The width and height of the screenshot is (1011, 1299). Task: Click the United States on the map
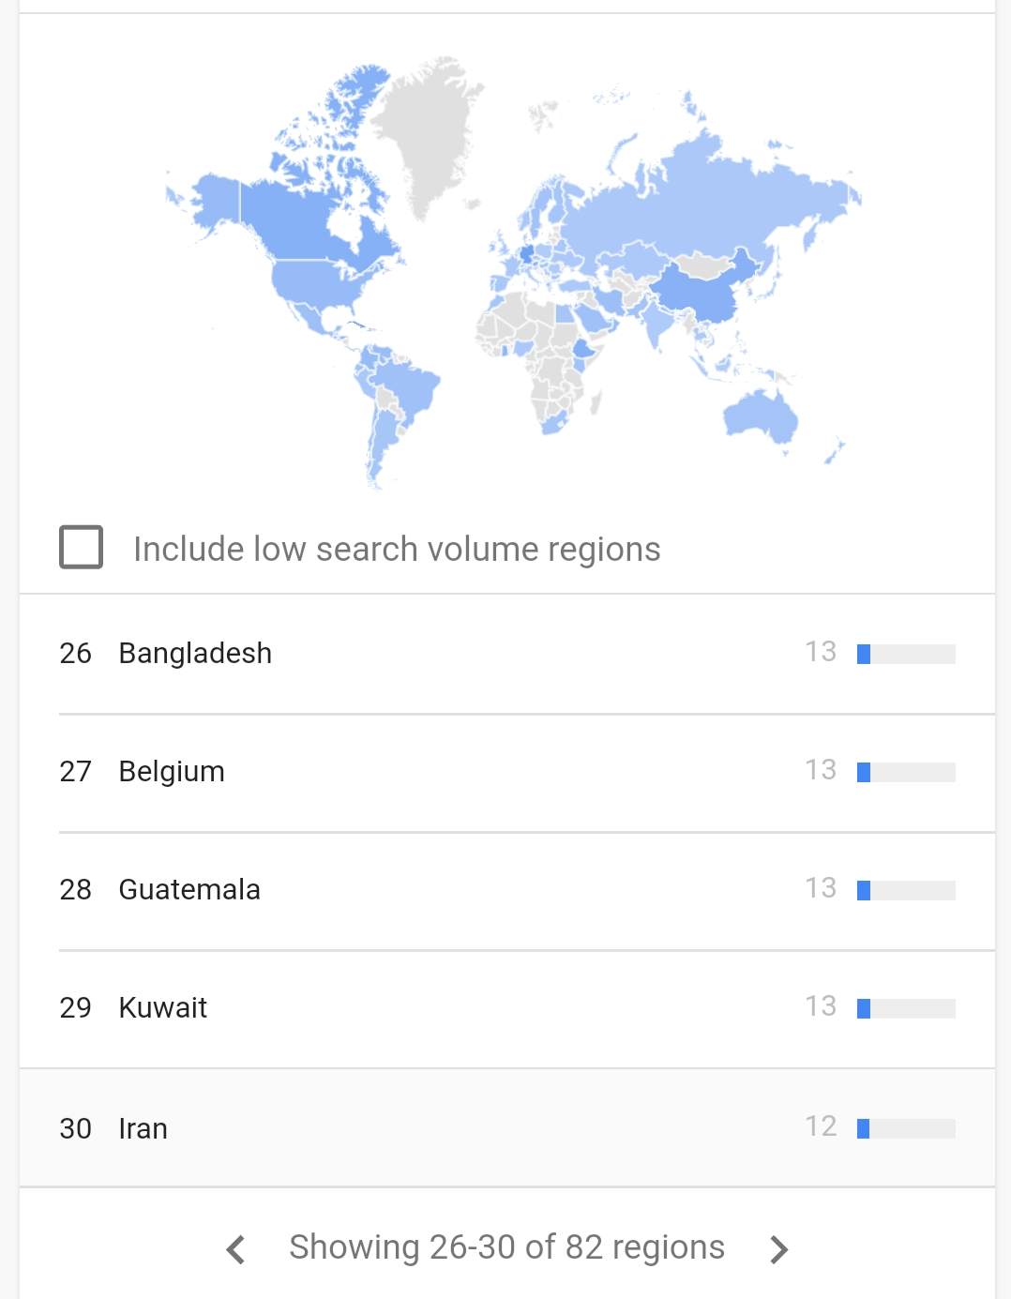point(314,283)
